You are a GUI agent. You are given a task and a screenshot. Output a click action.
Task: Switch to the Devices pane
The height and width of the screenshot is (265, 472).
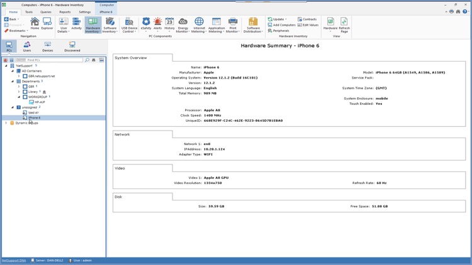(48, 46)
